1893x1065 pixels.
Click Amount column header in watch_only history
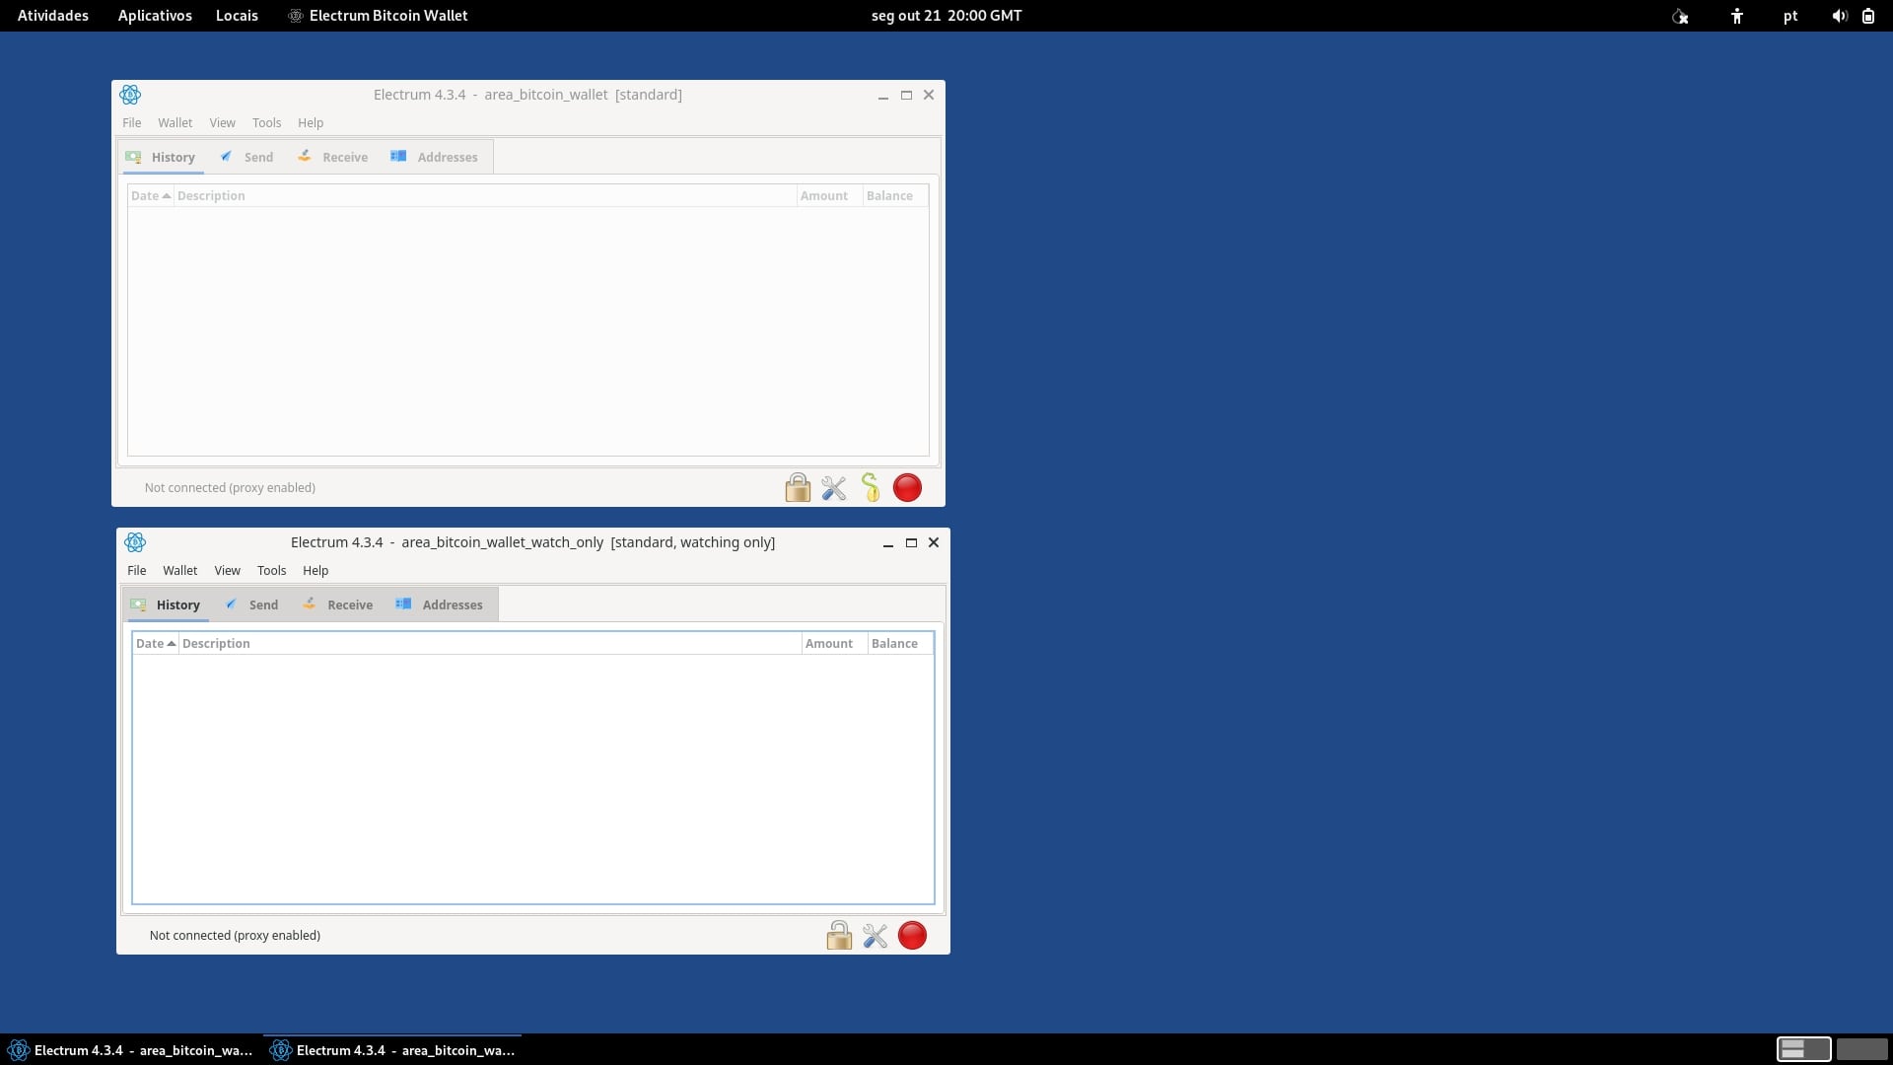(x=834, y=644)
